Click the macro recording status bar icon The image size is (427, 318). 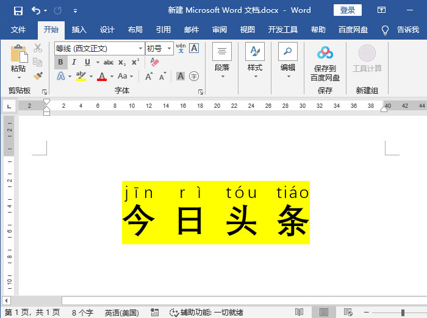154,313
